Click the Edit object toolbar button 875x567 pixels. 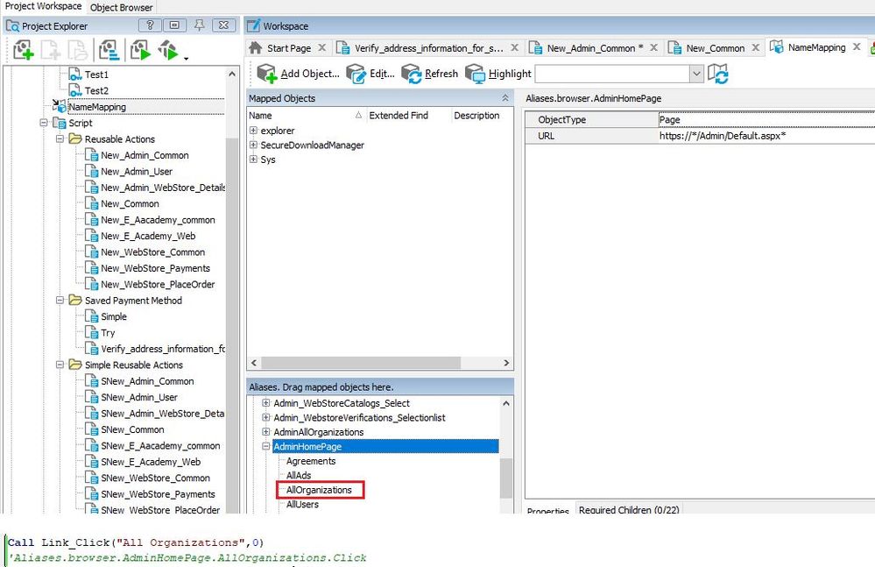pyautogui.click(x=370, y=74)
